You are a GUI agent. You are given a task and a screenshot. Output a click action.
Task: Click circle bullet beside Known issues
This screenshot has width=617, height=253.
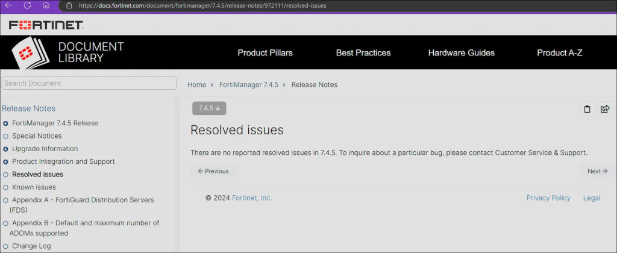tap(5, 187)
